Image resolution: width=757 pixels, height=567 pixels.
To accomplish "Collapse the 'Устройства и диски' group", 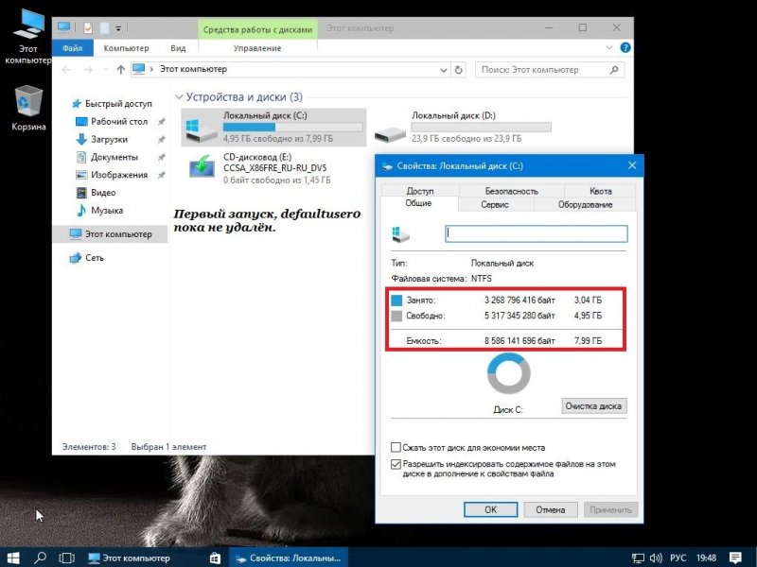I will click(x=179, y=97).
